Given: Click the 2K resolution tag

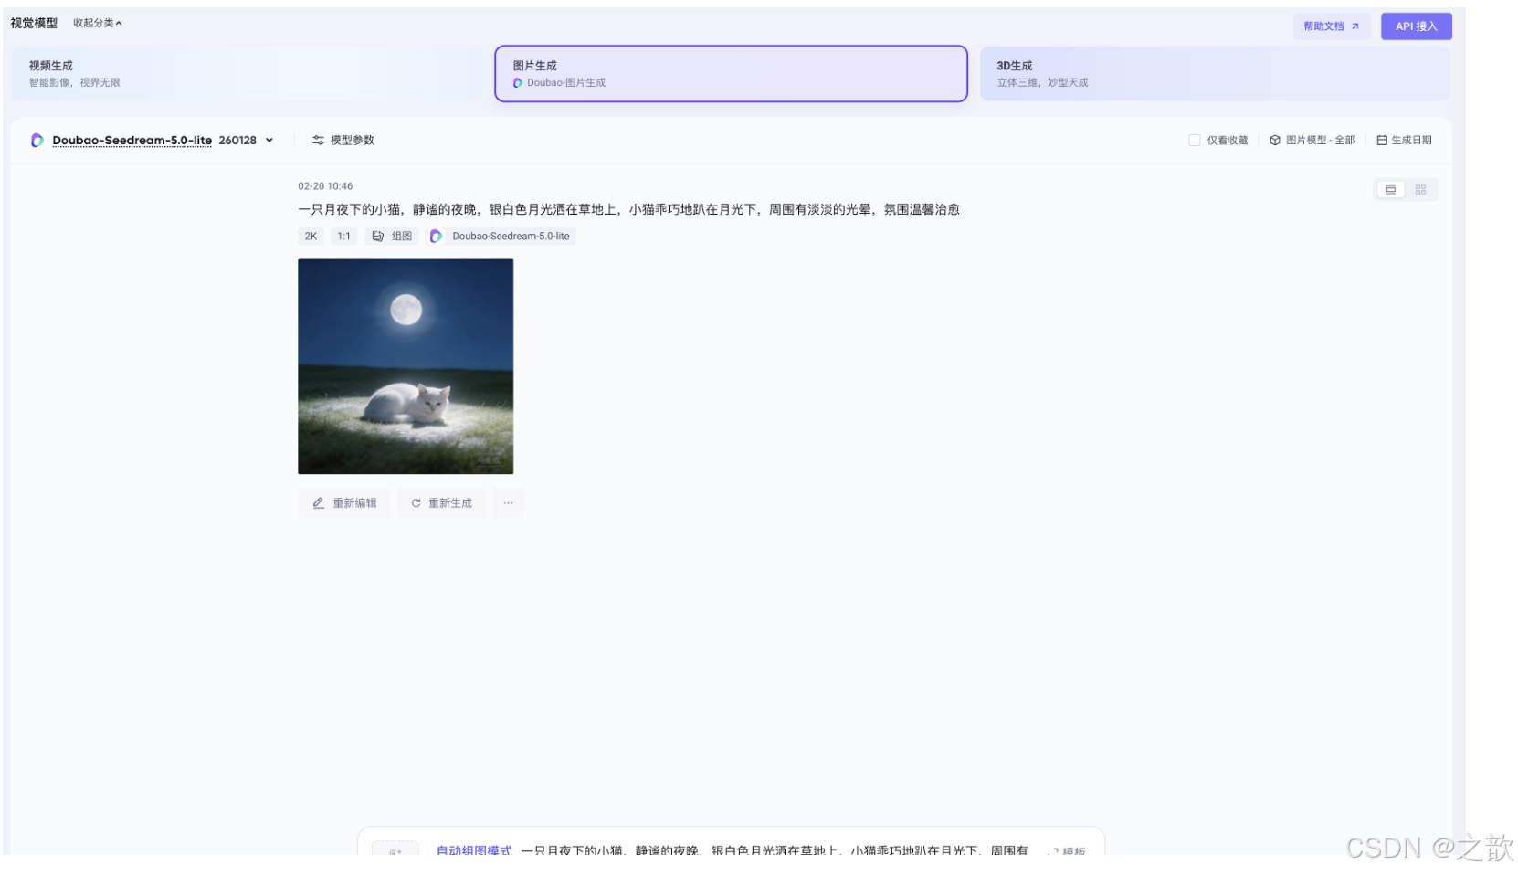Looking at the screenshot, I should click(x=311, y=236).
